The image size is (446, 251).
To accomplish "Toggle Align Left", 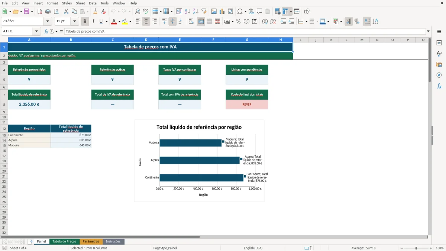I will click(x=138, y=22).
